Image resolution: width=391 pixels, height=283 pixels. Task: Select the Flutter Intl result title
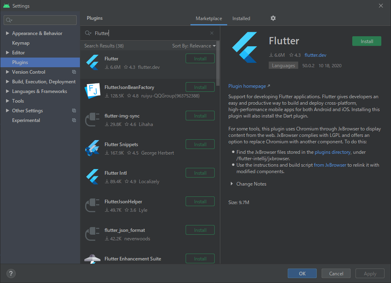(115, 173)
